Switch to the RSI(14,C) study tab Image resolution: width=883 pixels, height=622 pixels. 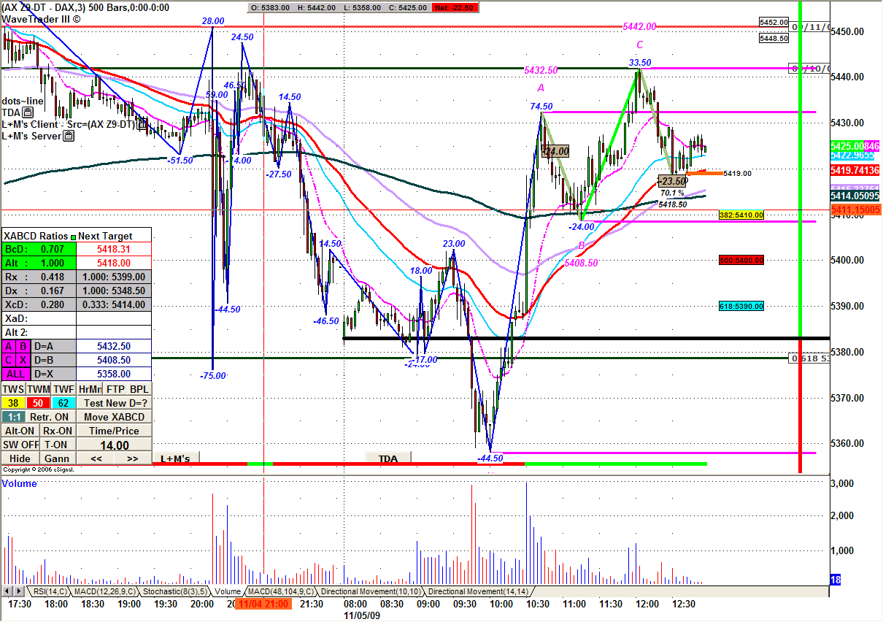(48, 591)
